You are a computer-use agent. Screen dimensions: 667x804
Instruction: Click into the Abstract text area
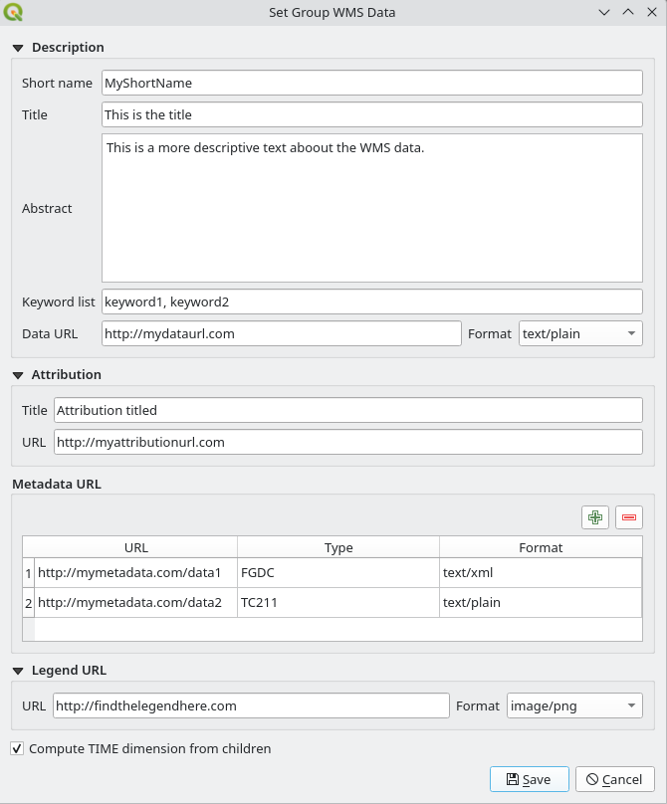tap(371, 208)
